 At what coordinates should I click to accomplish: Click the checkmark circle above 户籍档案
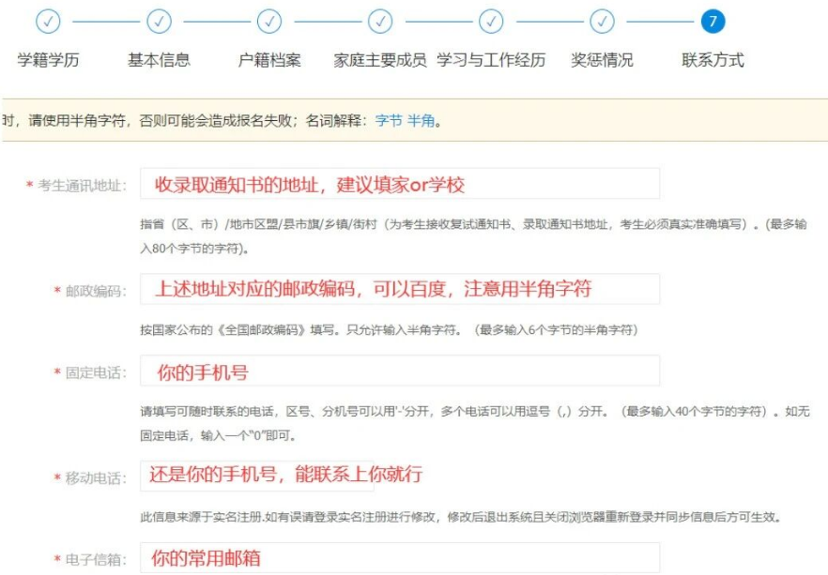coord(269,21)
